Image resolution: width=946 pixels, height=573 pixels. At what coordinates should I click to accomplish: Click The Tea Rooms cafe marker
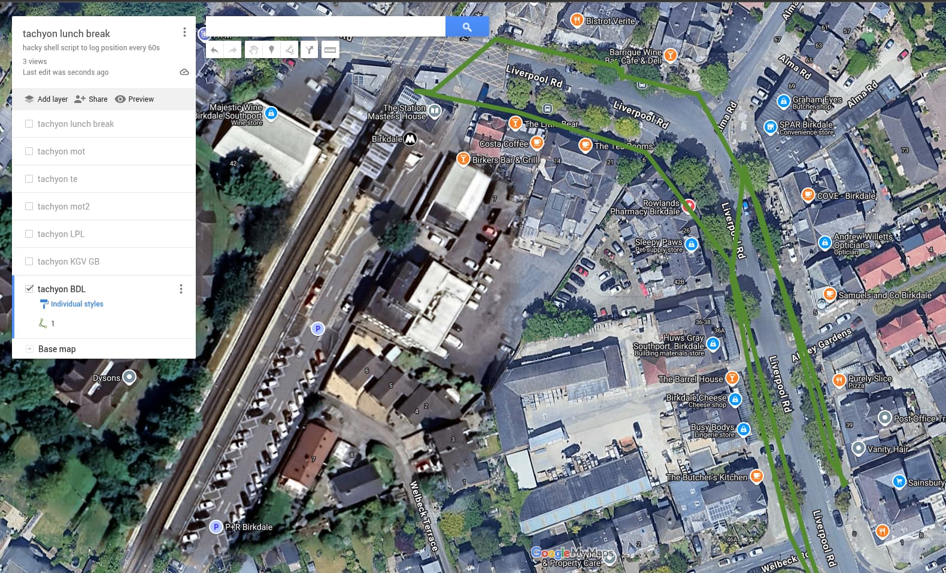[586, 145]
